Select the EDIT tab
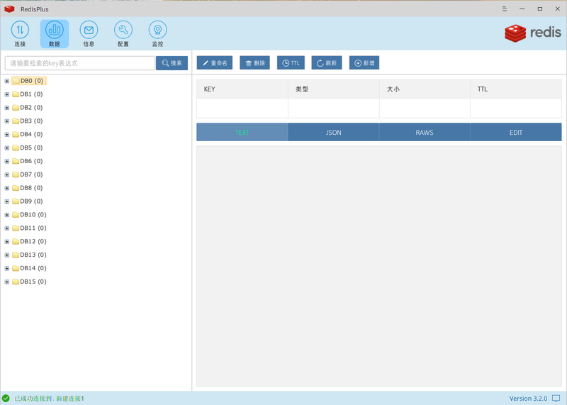 point(515,133)
